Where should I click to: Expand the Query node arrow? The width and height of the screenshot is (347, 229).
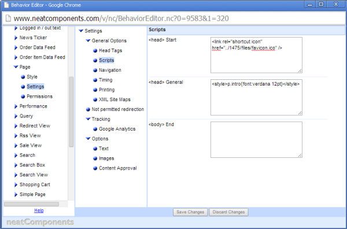click(16, 116)
